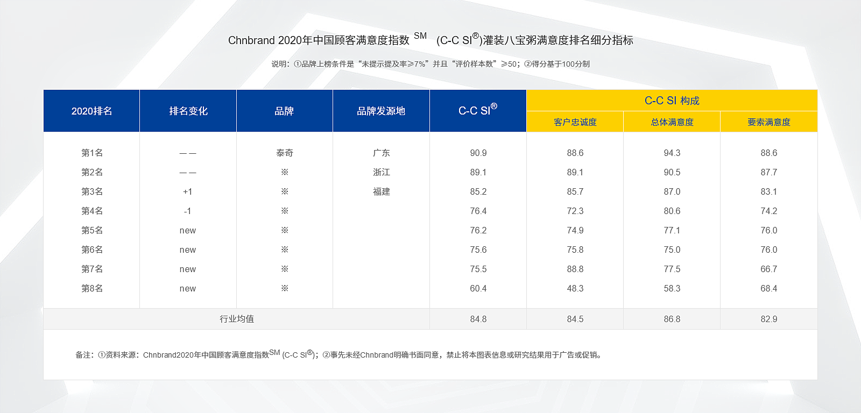Select the ※ brand symbol in 第4名 row
Image resolution: width=861 pixels, height=413 pixels.
coord(285,211)
